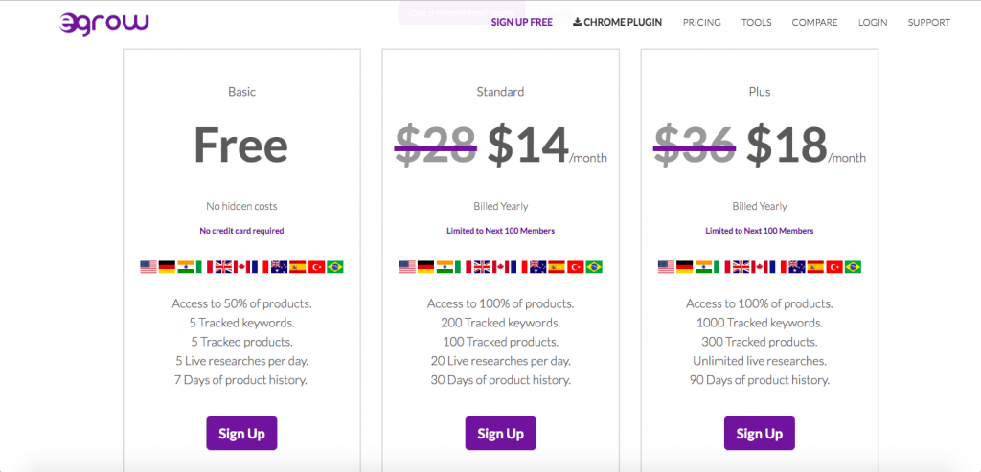The image size is (981, 472).
Task: Click the egrow logo
Action: (x=103, y=23)
